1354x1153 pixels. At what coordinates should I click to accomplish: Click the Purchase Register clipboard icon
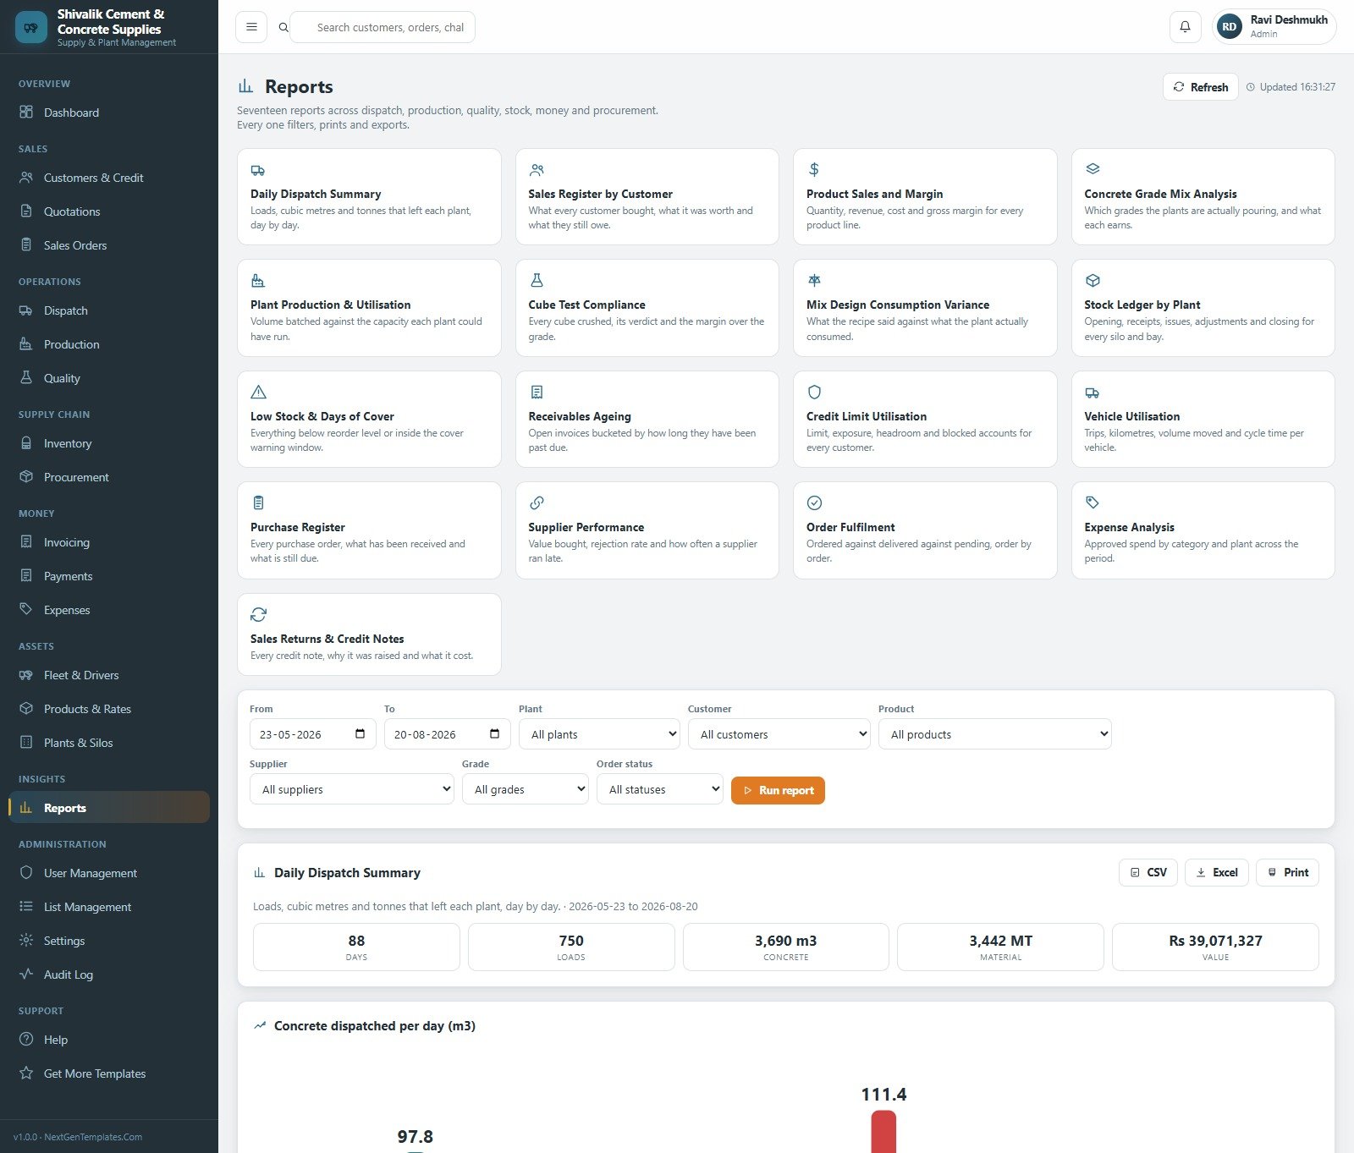(258, 503)
